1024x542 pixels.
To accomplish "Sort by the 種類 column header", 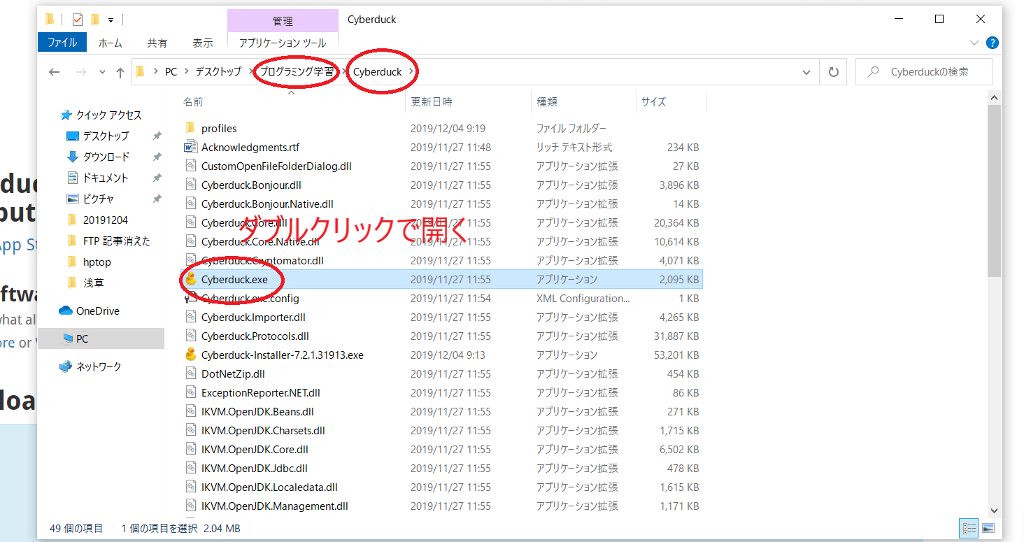I will click(x=547, y=101).
